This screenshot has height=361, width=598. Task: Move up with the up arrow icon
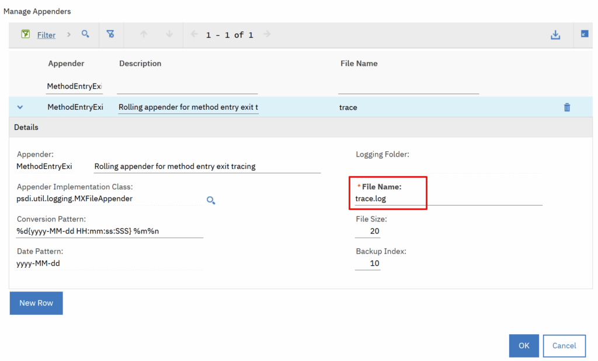tap(144, 34)
